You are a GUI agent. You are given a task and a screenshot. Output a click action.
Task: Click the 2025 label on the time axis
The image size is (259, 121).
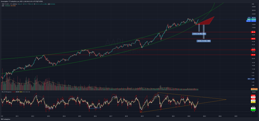[x=236, y=116]
